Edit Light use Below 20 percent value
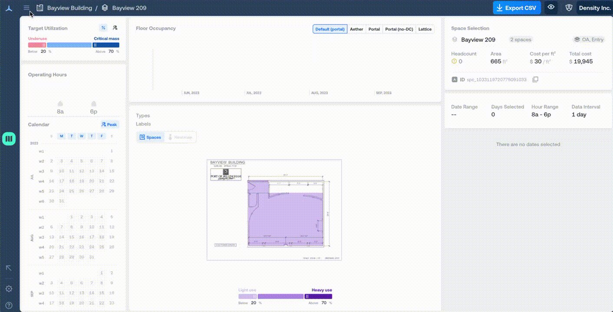613x312 pixels. (254, 303)
